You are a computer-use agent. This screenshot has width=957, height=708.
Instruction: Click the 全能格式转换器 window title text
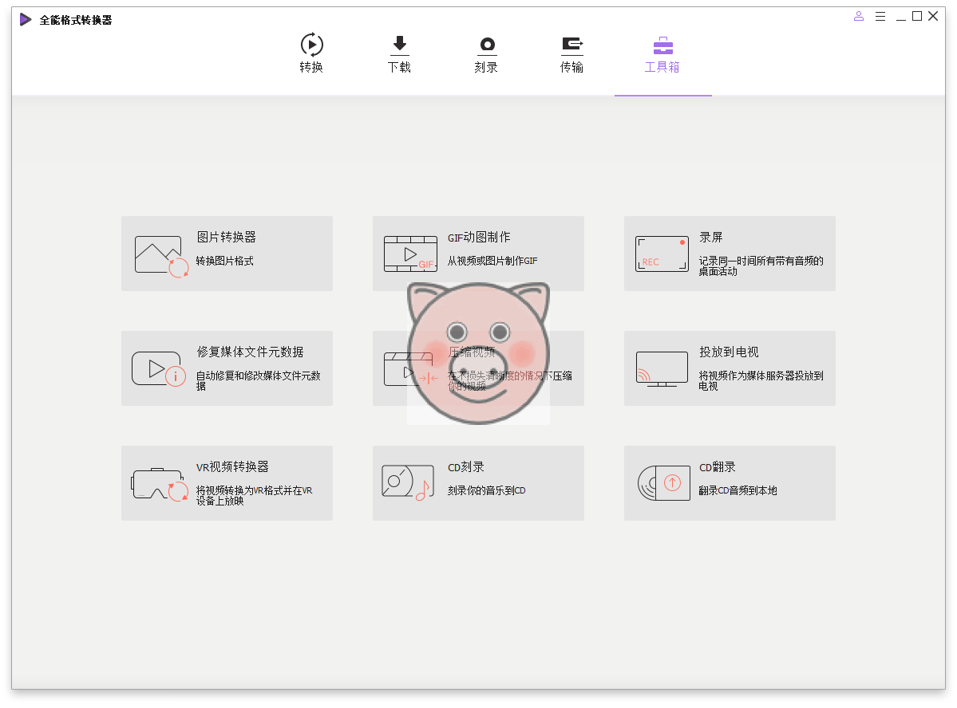click(76, 20)
